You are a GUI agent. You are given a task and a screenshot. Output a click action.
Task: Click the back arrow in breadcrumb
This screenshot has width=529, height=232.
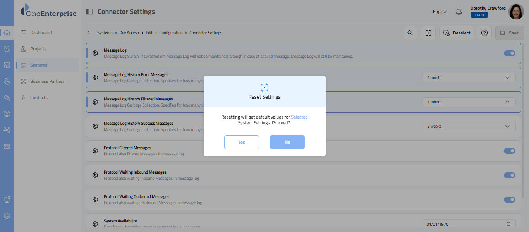(89, 33)
